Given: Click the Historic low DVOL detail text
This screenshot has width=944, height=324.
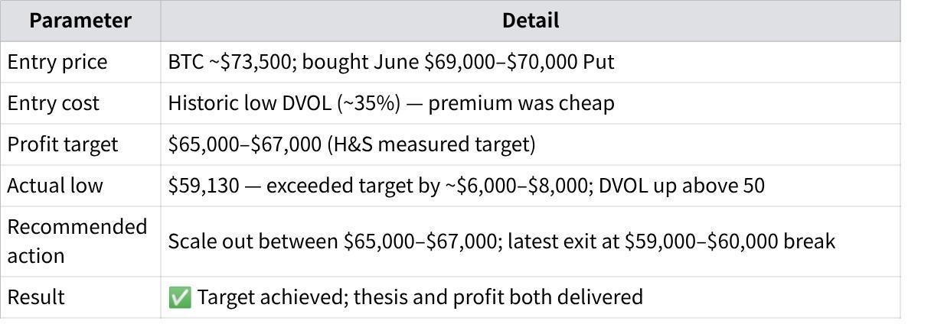Looking at the screenshot, I should pos(390,103).
